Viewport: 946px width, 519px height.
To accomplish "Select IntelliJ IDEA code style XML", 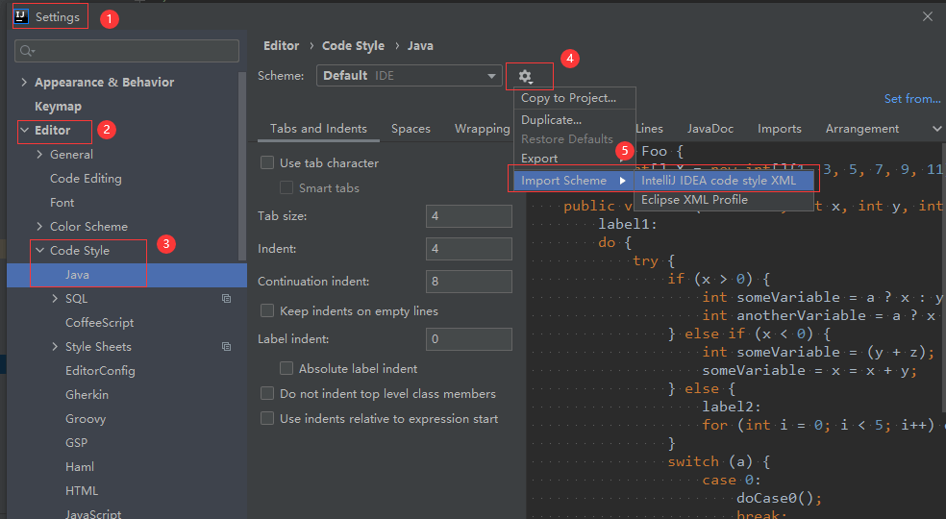I will click(723, 181).
